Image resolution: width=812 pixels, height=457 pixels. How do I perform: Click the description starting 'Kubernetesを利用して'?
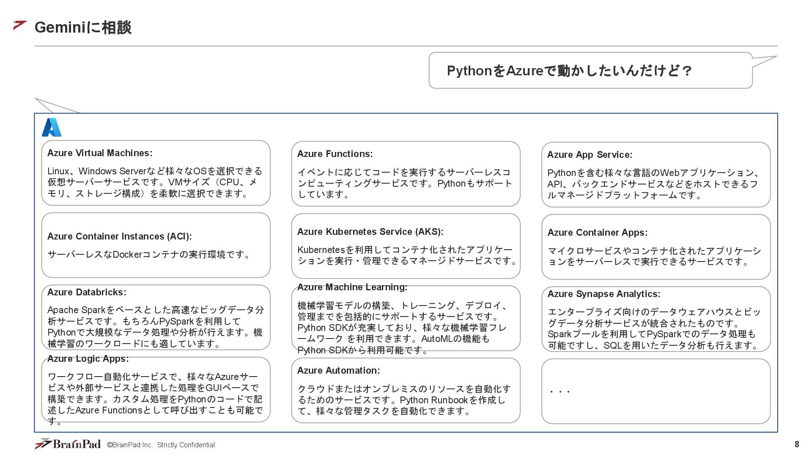(407, 255)
